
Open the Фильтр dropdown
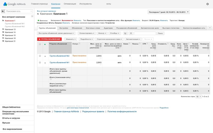[102, 33]
